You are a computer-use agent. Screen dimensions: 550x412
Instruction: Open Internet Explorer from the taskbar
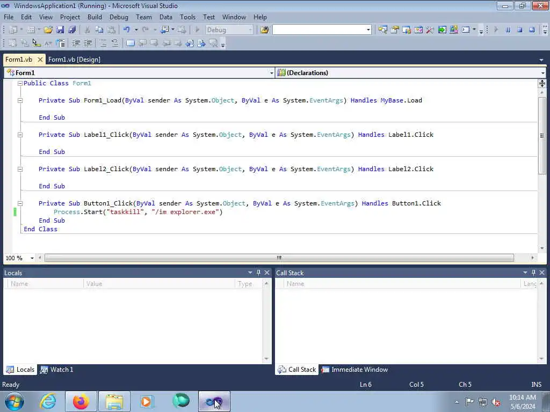[48, 401]
